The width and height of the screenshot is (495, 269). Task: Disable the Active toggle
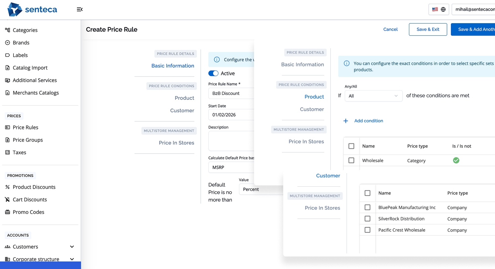coord(213,73)
